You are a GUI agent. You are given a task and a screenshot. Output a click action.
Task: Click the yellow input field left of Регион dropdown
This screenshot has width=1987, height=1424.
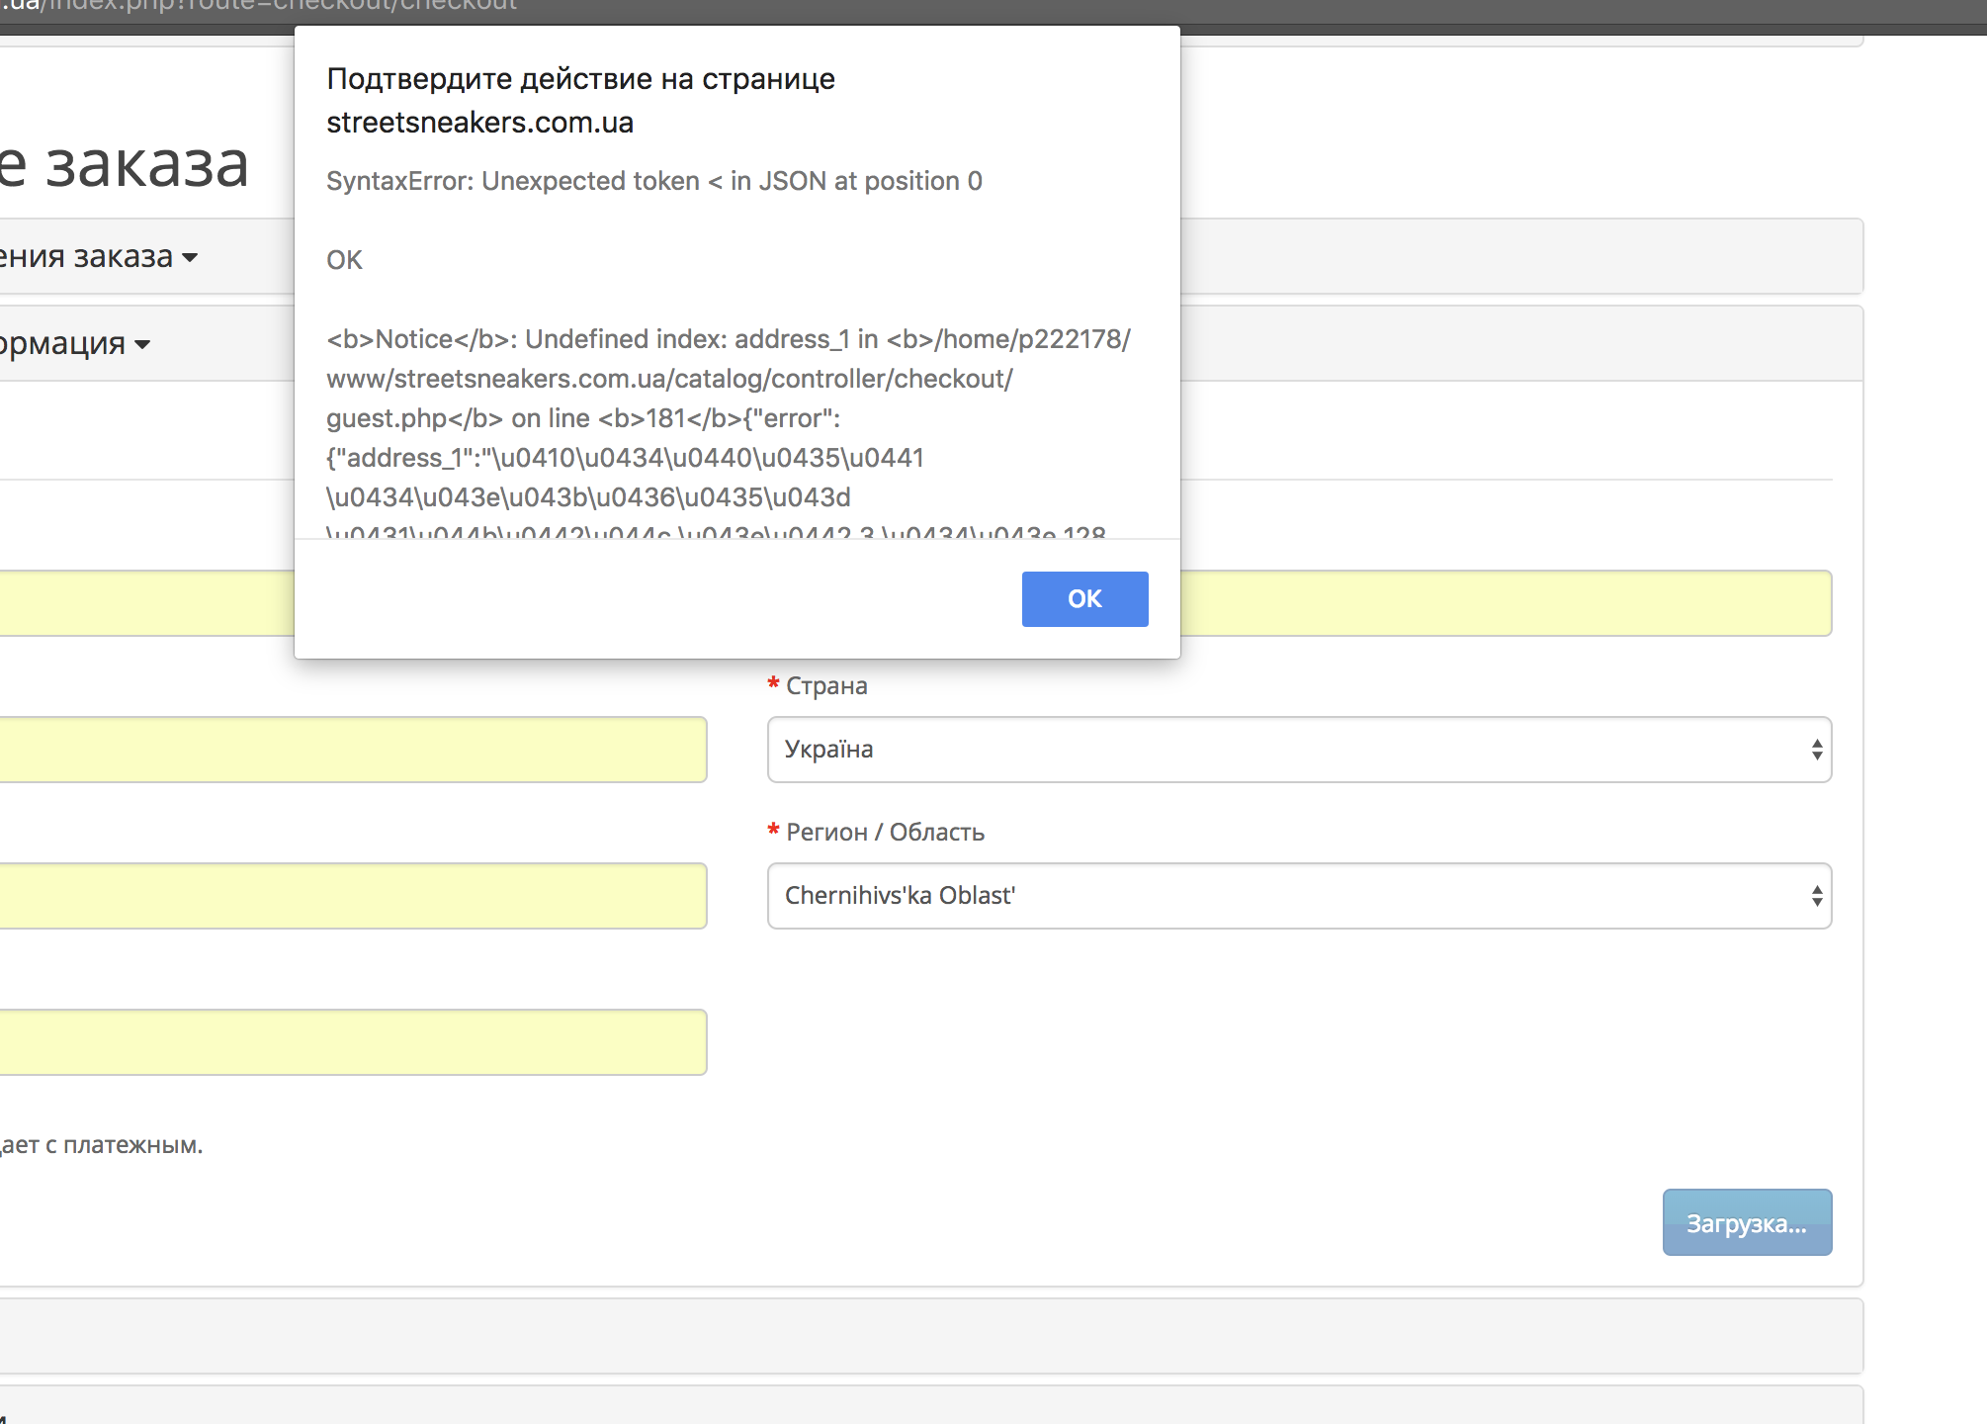coord(353,896)
